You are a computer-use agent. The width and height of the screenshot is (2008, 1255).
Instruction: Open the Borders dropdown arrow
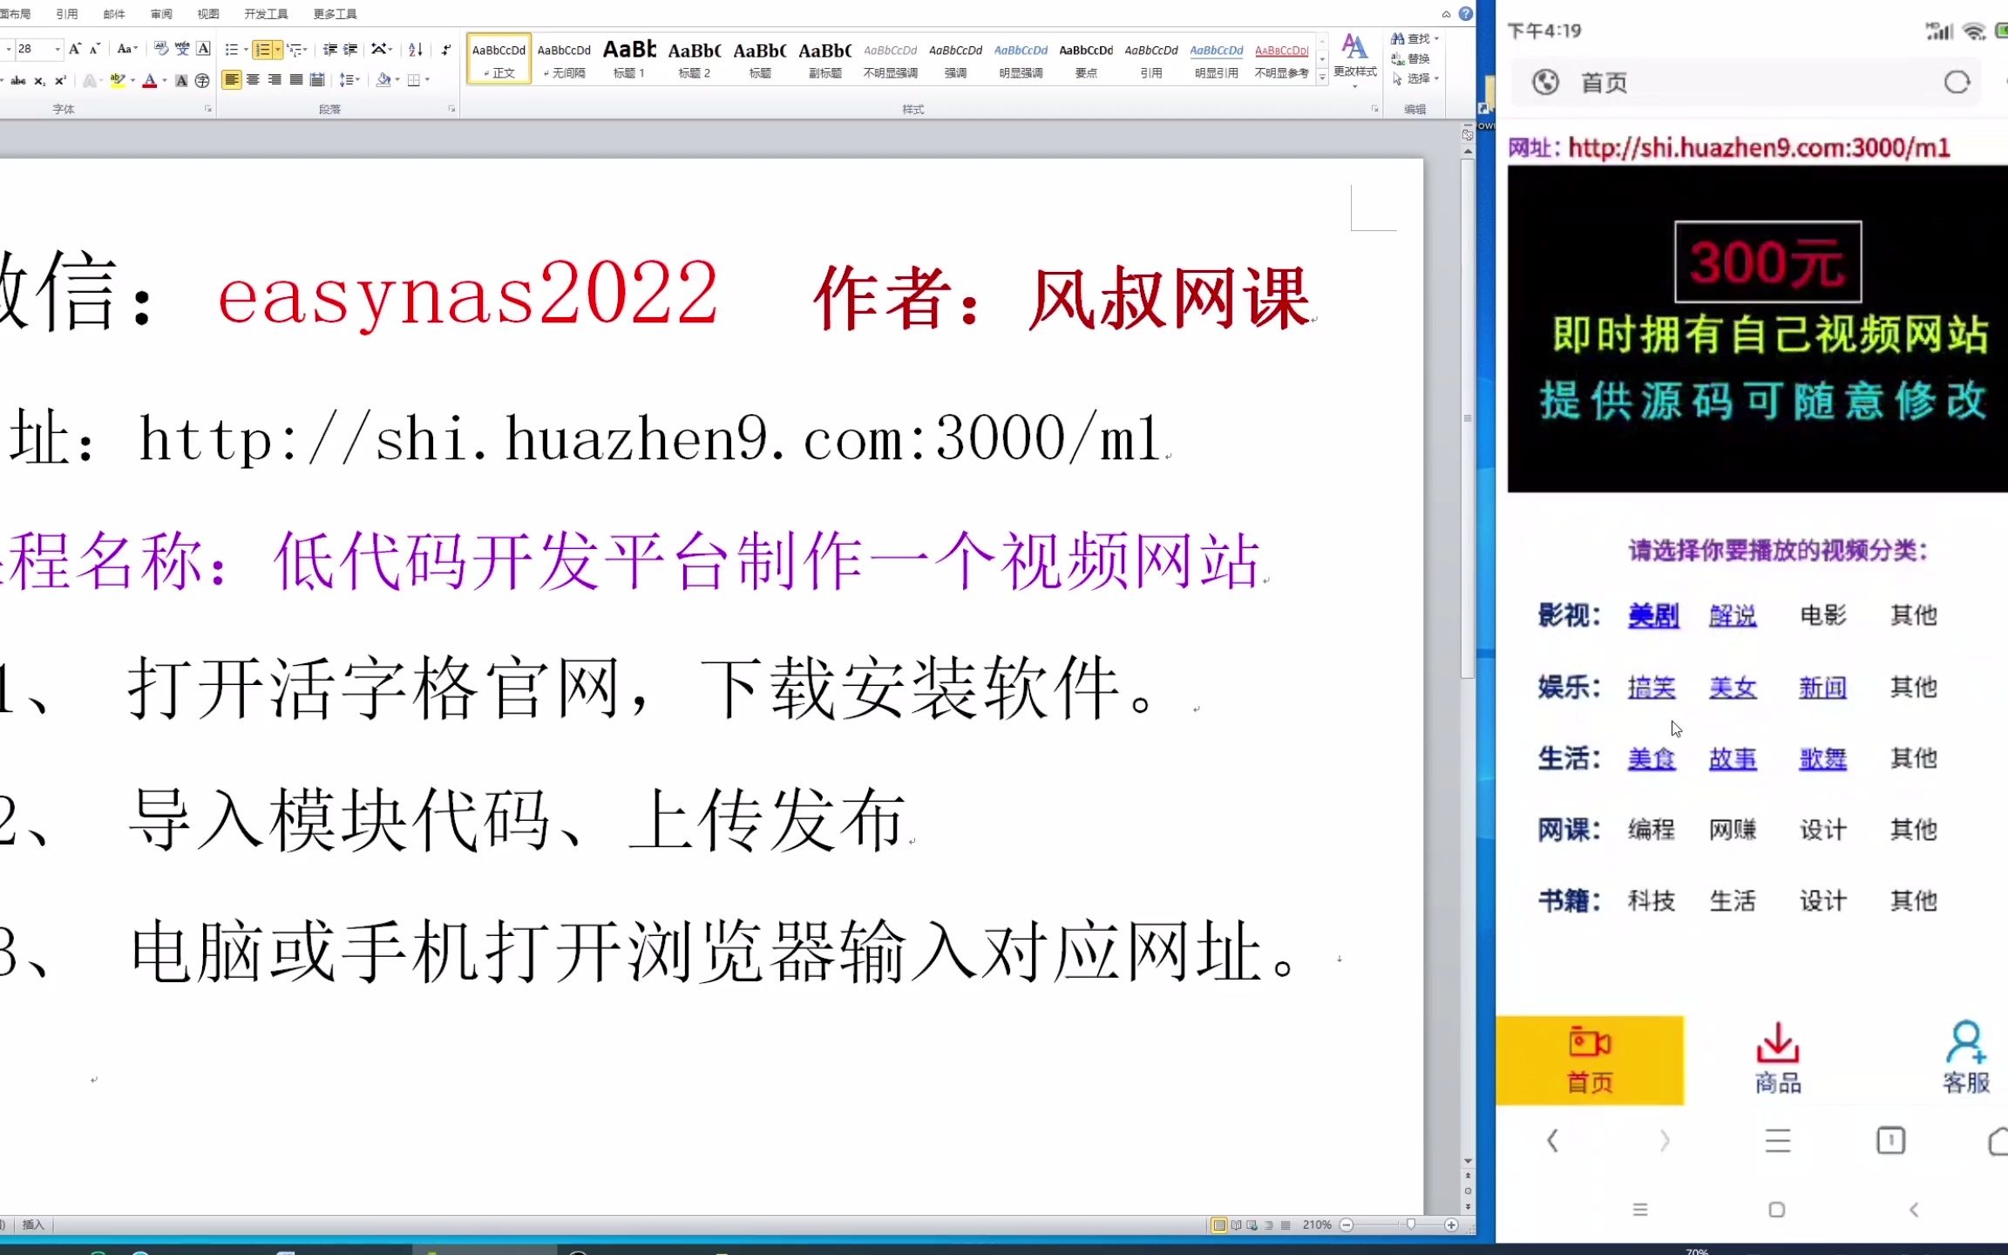[428, 80]
